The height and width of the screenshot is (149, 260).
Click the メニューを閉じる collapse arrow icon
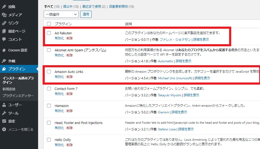pos(4,129)
